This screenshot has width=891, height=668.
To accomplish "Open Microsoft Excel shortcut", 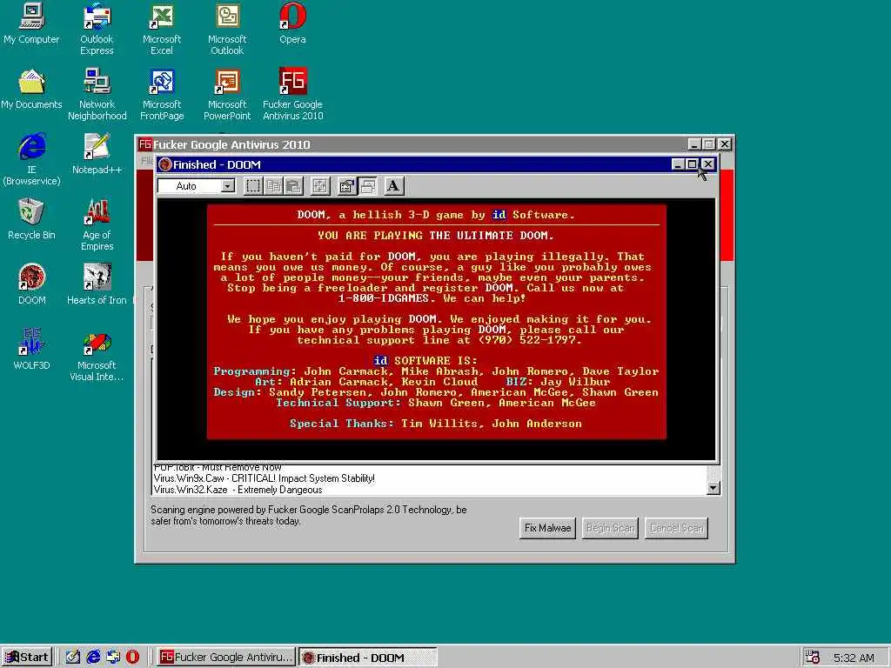I will coord(161,29).
